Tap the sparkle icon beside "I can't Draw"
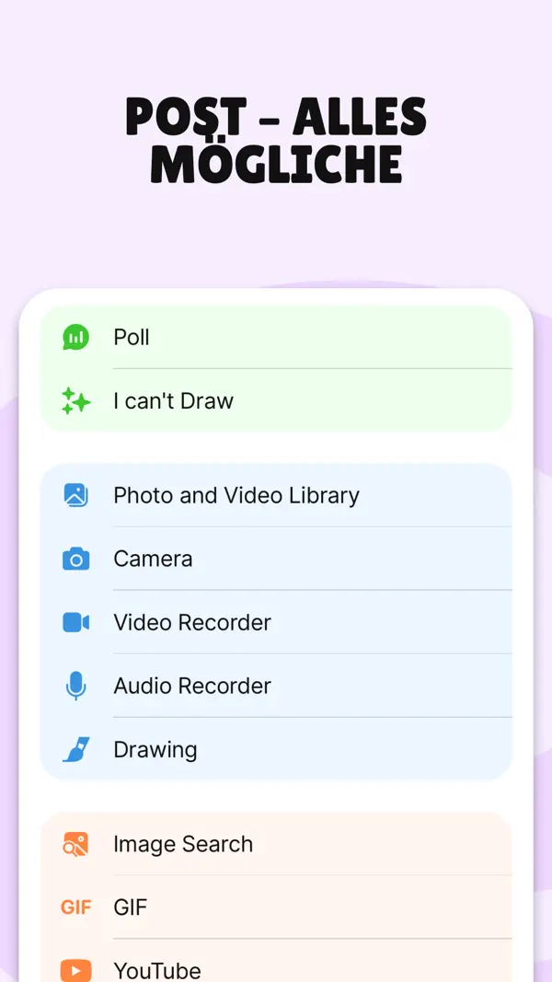Viewport: 552px width, 982px height. 76,401
